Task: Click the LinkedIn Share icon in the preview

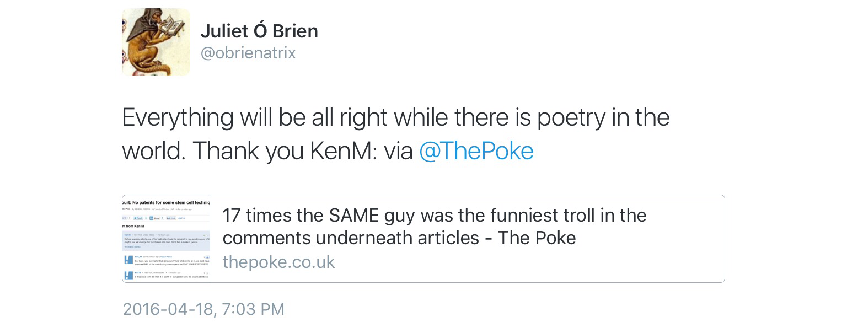Action: pos(156,218)
